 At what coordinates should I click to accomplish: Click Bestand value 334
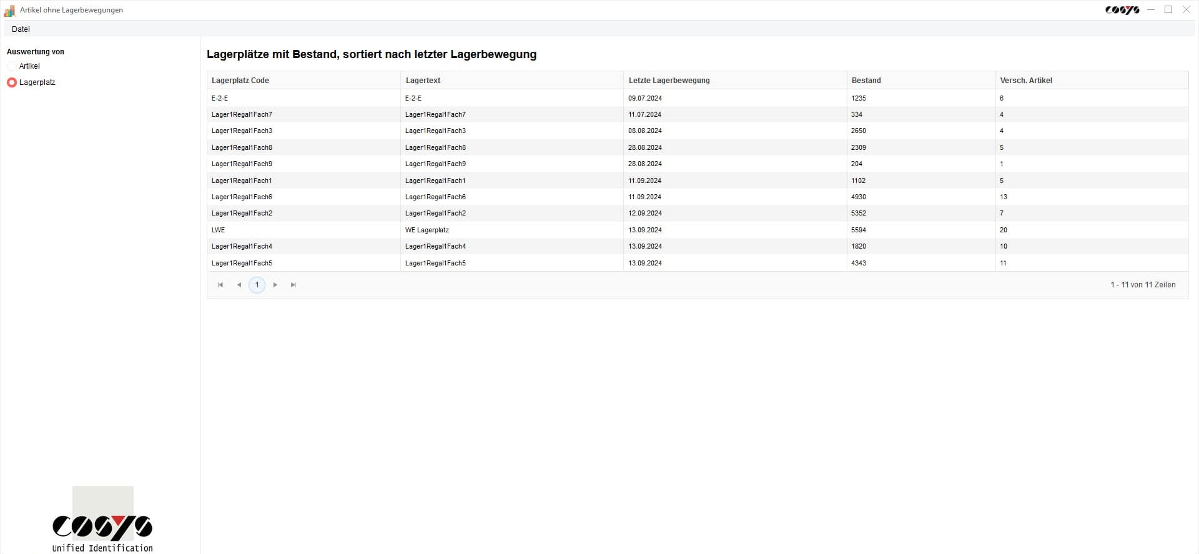857,115
